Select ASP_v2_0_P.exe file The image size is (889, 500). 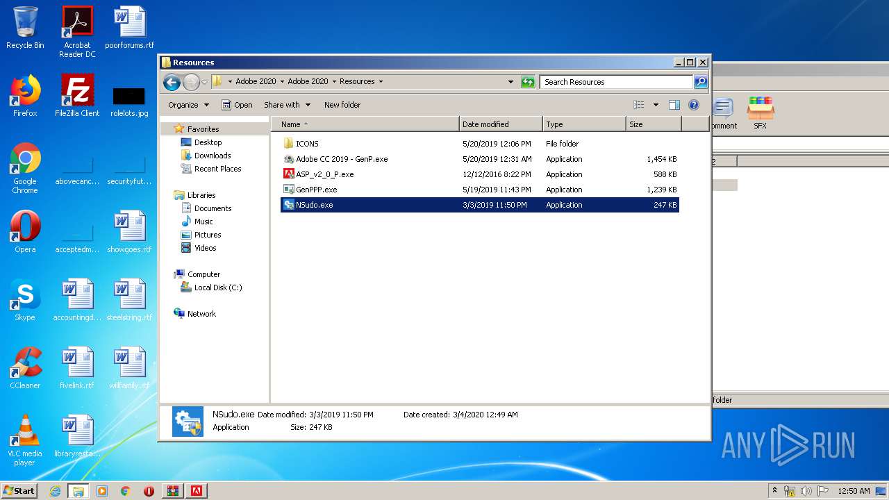click(x=479, y=174)
